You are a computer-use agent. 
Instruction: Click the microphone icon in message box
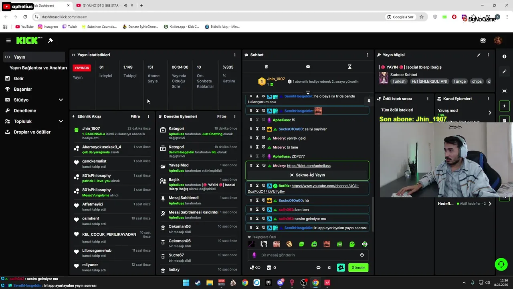pos(254,255)
